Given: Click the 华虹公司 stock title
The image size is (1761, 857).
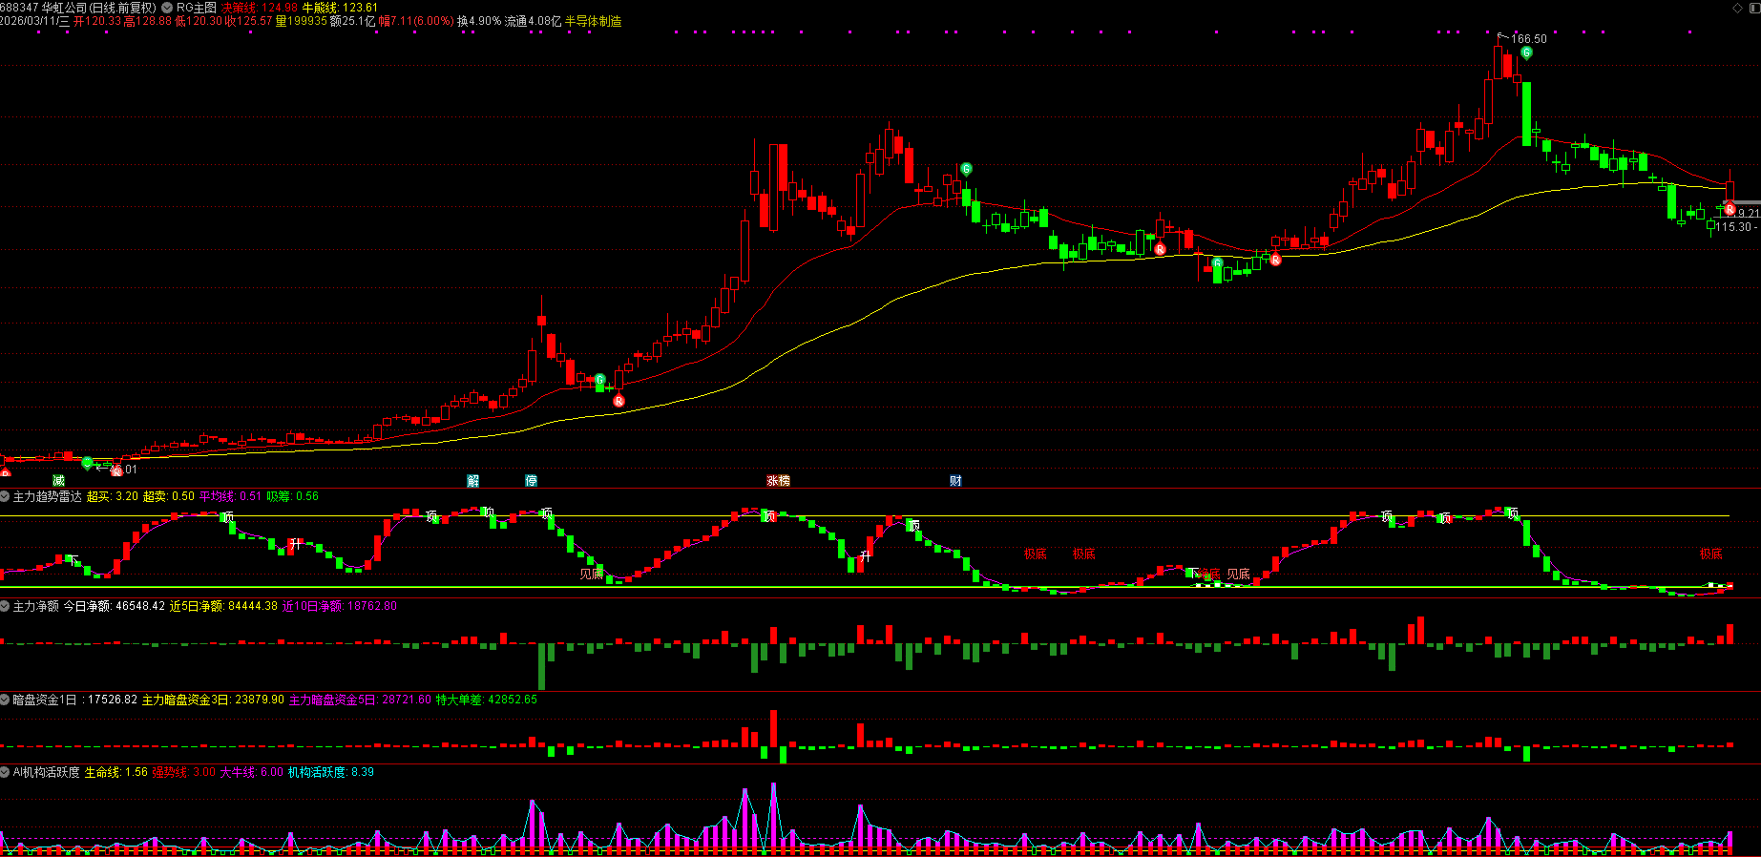Looking at the screenshot, I should tap(64, 8).
